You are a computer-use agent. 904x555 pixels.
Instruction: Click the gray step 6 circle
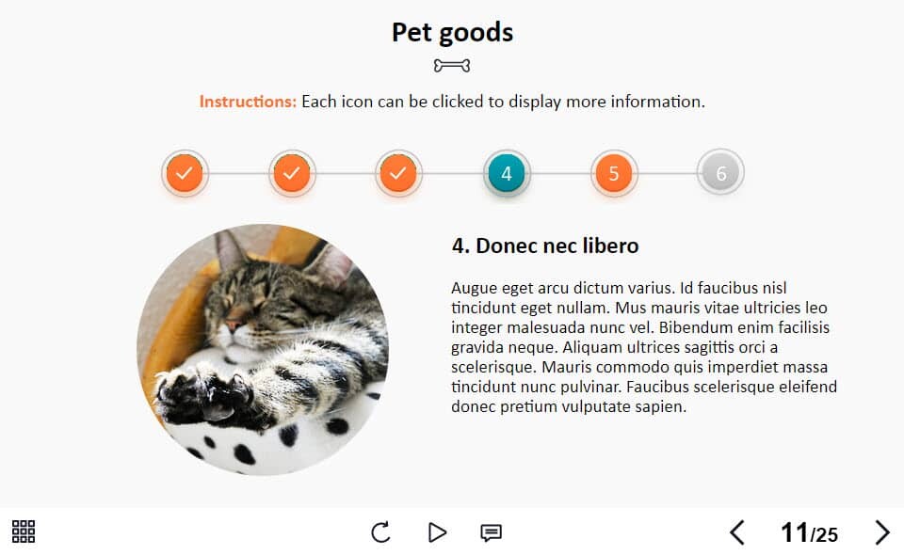coord(721,173)
